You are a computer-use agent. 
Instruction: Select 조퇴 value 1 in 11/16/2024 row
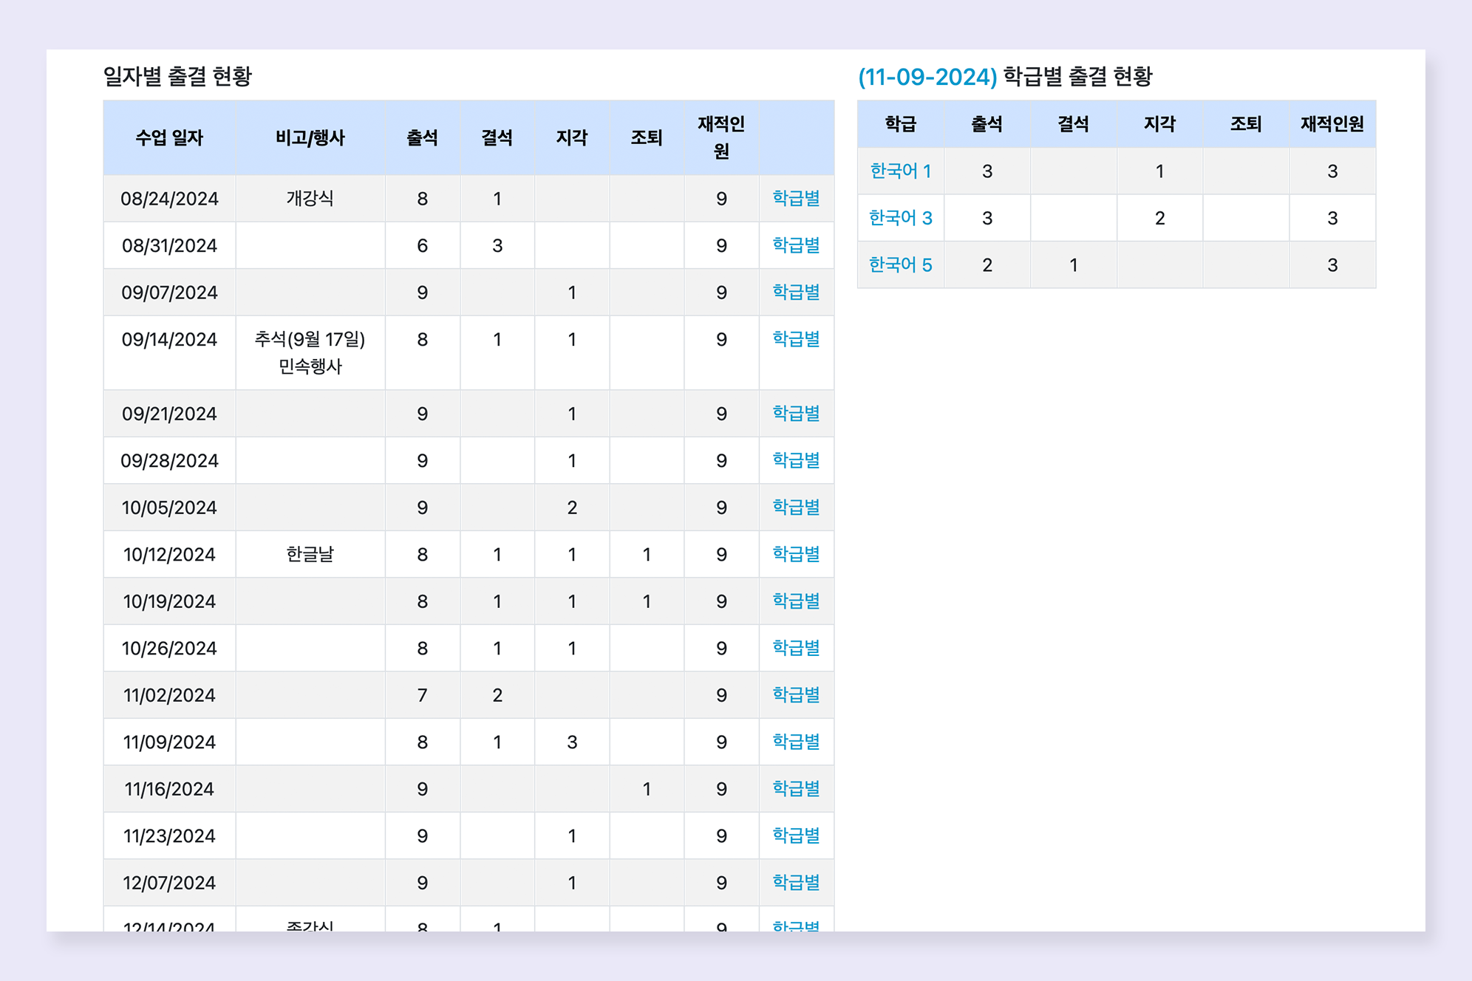click(x=647, y=788)
